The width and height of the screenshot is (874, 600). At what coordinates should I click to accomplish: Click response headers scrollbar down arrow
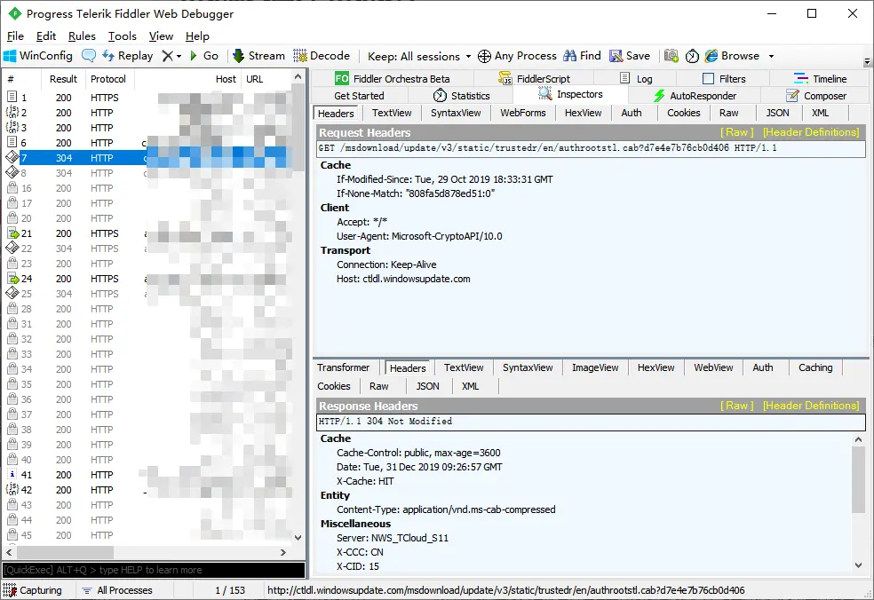coord(858,565)
